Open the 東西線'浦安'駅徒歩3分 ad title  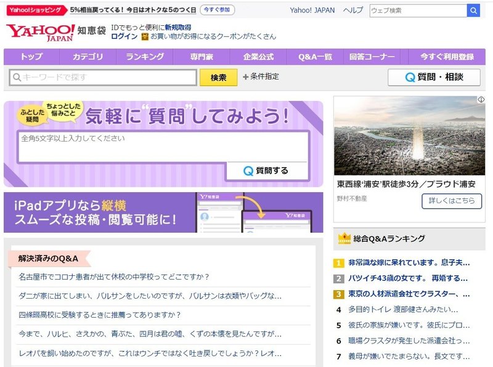(406, 184)
